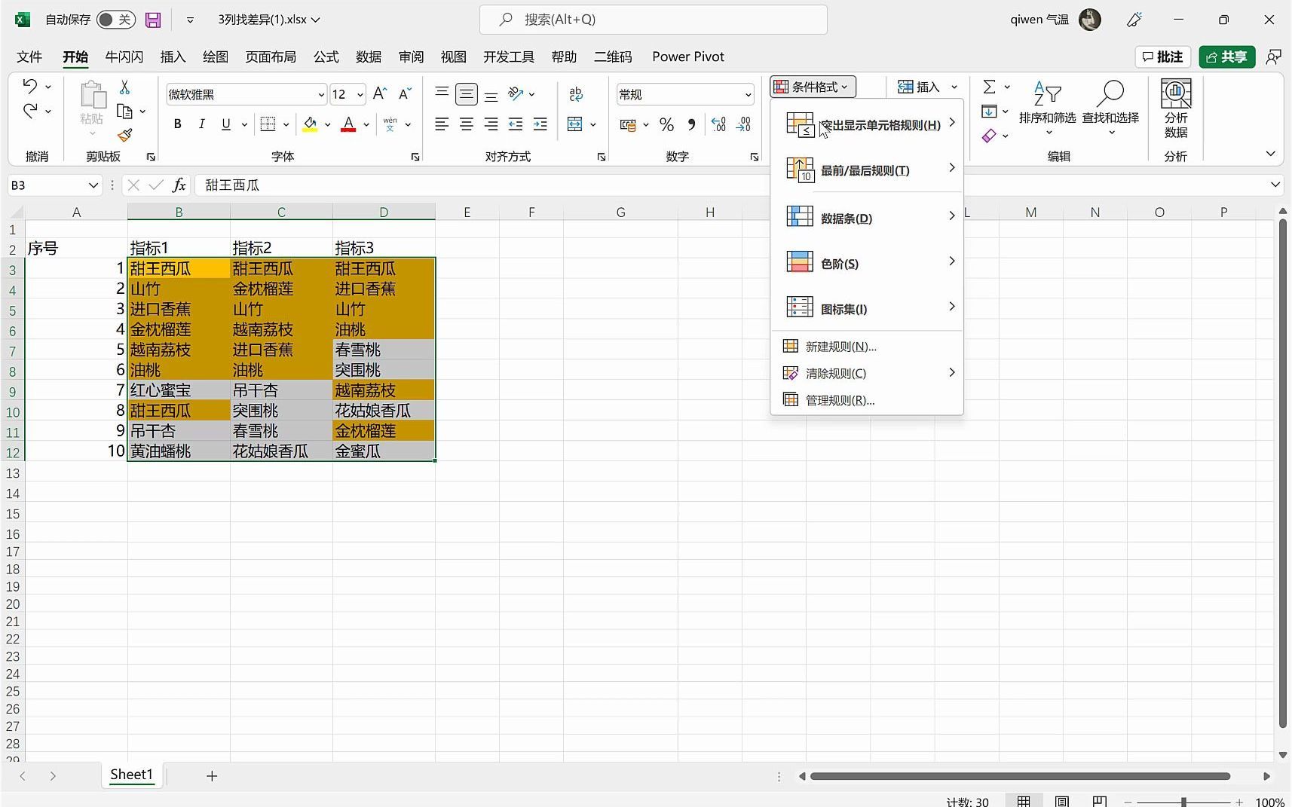Open the 公式 ribbon tab

point(326,57)
